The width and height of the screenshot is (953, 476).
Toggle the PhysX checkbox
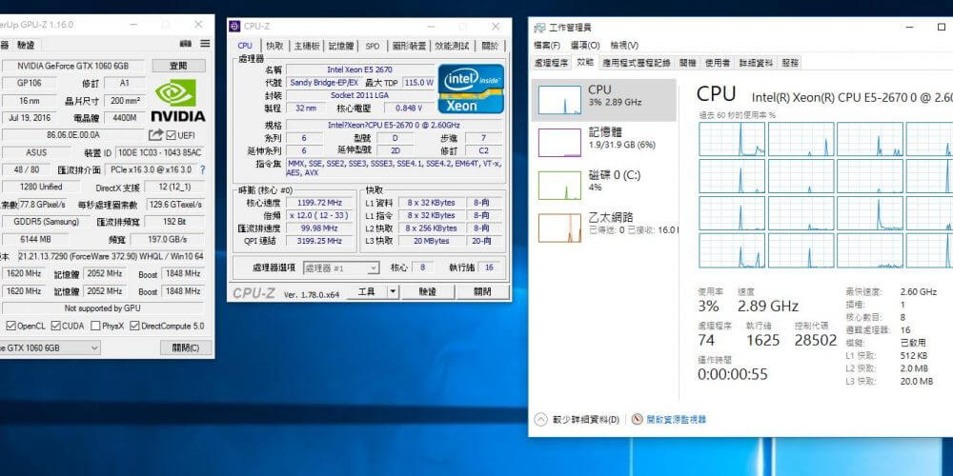95,326
